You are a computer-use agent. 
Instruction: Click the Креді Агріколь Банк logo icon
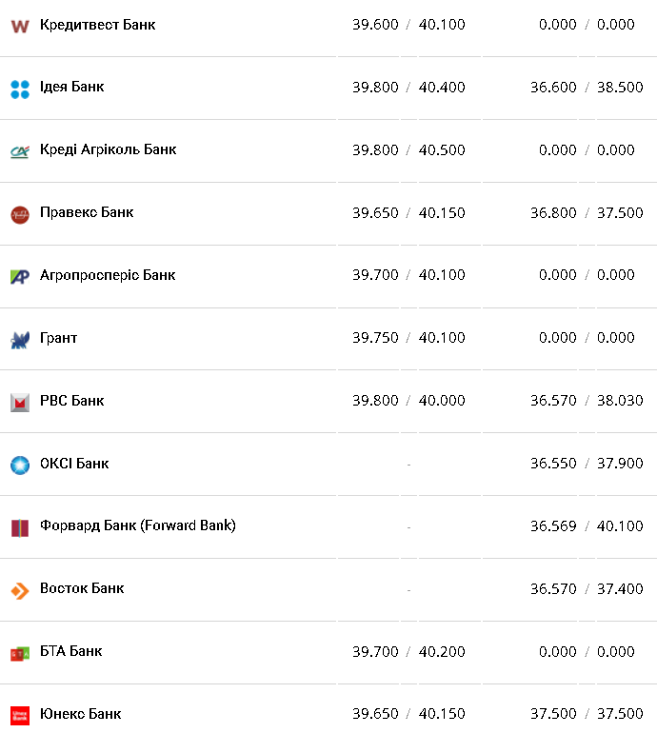20,151
